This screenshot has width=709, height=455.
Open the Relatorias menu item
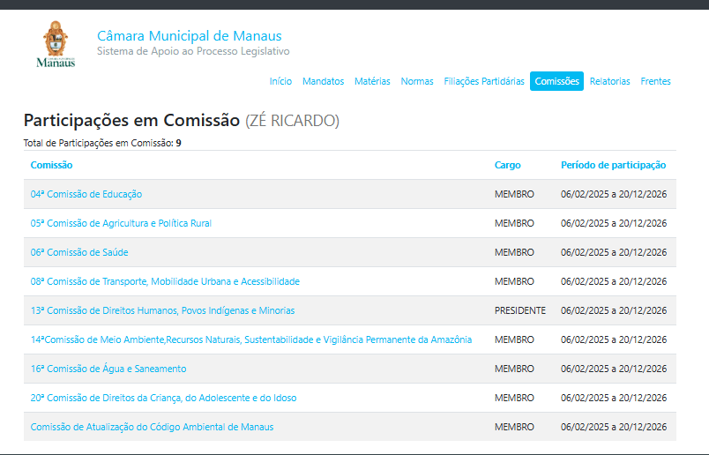[609, 81]
